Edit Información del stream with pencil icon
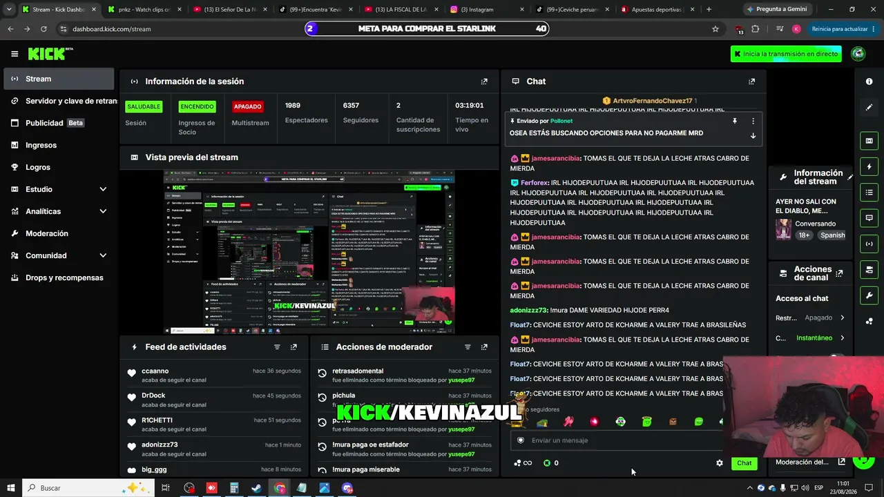This screenshot has height=497, width=884. pos(851,177)
